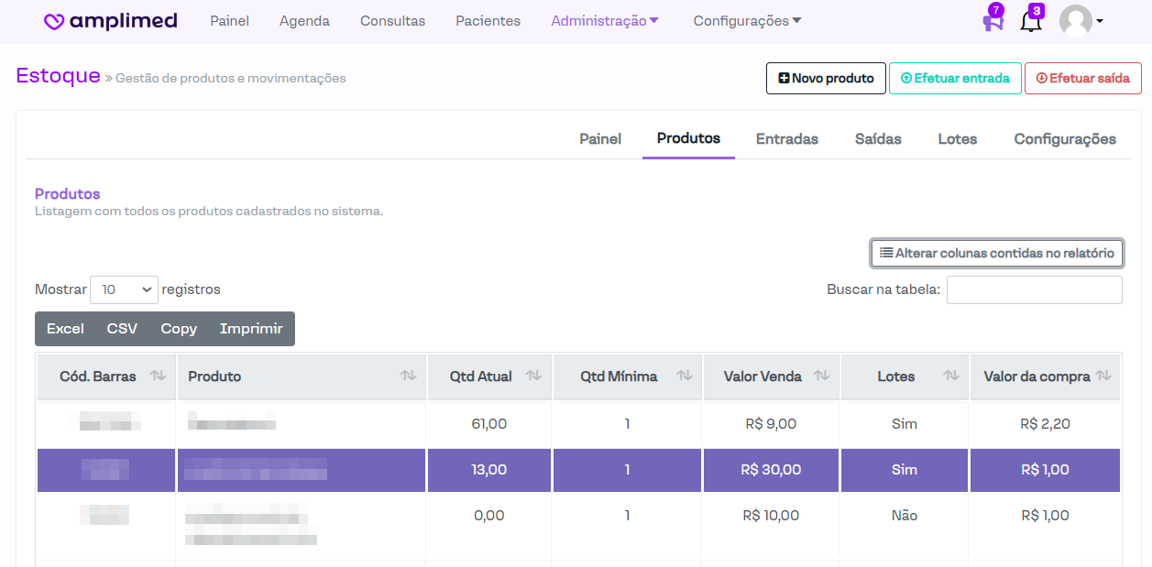
Task: Sort by Valor da compra icon
Action: tap(1103, 376)
